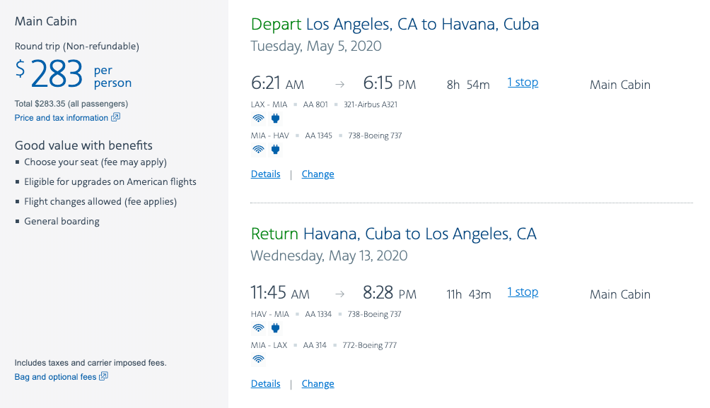Click the Wi-Fi icon under HAV - MIA flight
The width and height of the screenshot is (710, 408).
click(x=259, y=328)
